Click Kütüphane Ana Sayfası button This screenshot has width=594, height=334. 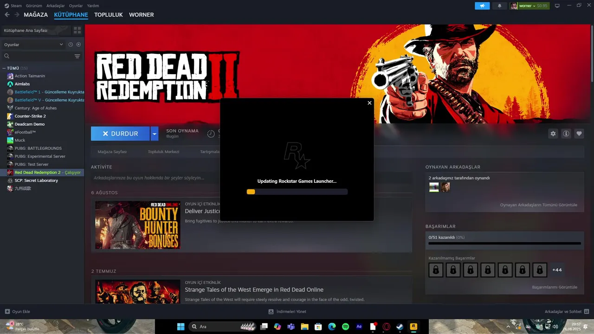pos(36,30)
